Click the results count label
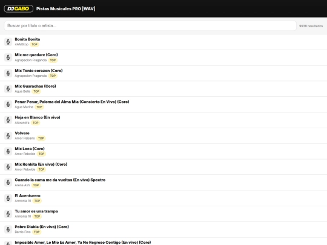Screen dimensions: 327x245 coord(311,26)
